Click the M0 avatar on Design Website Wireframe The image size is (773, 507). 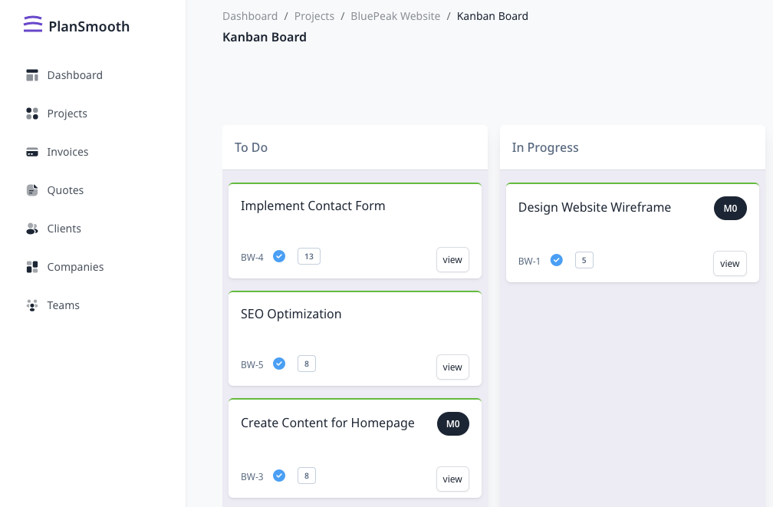730,208
